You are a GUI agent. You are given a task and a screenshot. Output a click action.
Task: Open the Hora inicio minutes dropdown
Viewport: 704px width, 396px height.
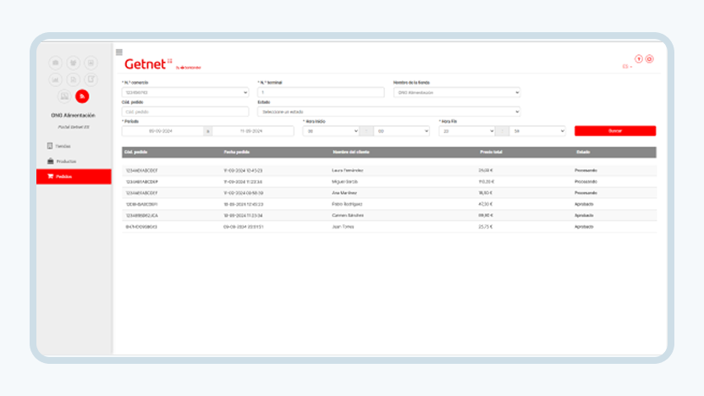tap(401, 131)
